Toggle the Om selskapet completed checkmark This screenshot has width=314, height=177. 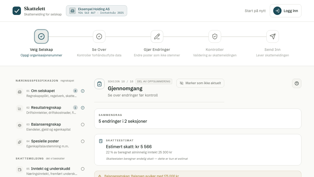pyautogui.click(x=83, y=91)
